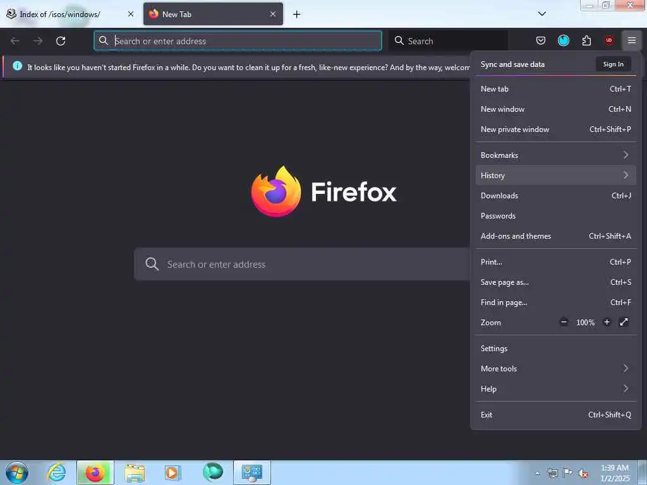The image size is (647, 485).
Task: Click the blue circular account icon in toolbar
Action: 563,40
